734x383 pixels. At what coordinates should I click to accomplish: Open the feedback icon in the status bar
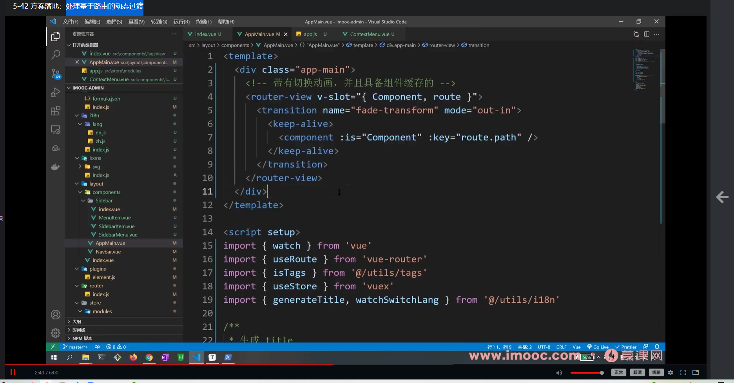tap(645, 347)
